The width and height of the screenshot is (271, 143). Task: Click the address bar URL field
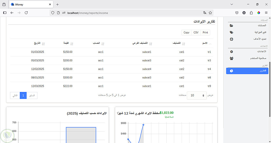131,13
